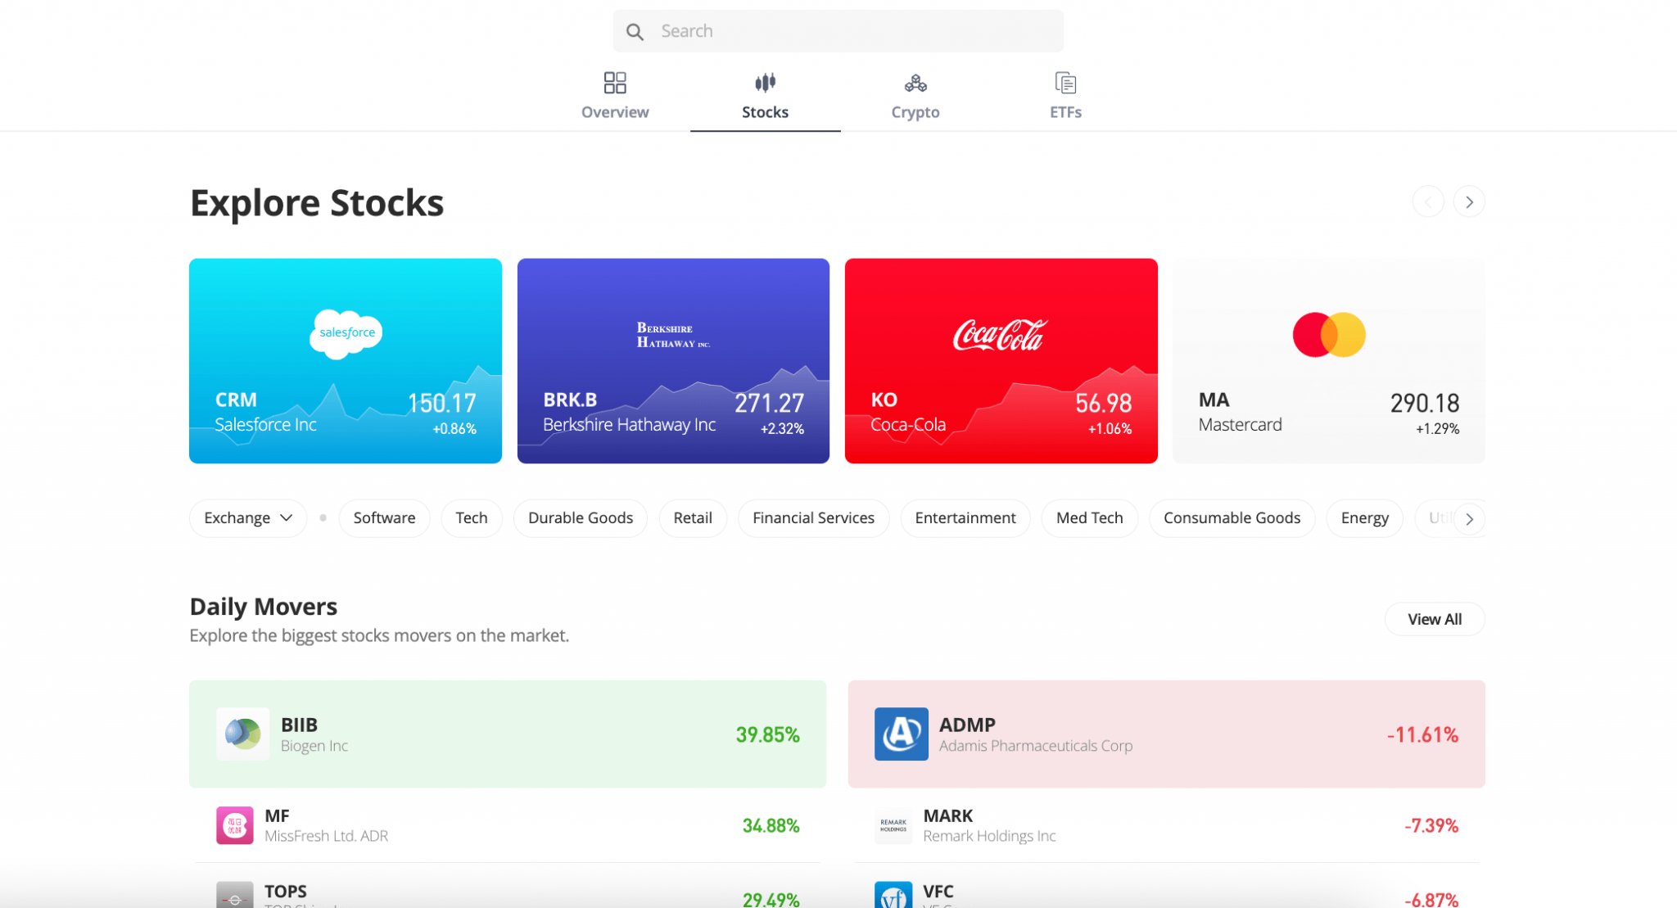Click the Adamis Pharmaceuticals logo icon
The image size is (1677, 908).
(901, 734)
